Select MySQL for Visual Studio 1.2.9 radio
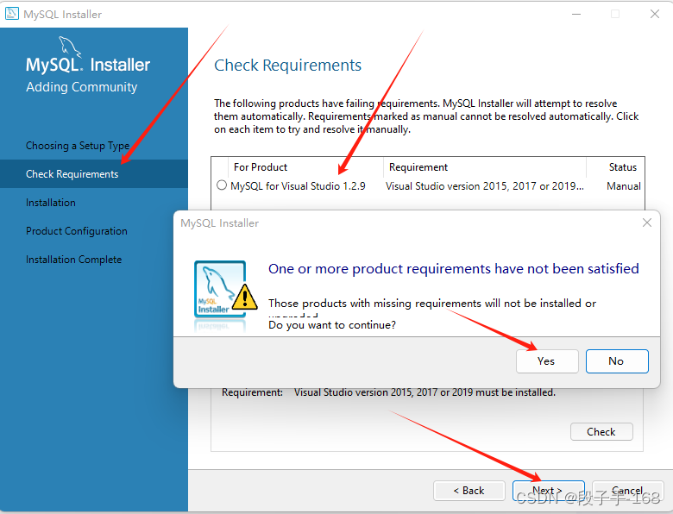Screen dimensions: 673x514 point(222,185)
